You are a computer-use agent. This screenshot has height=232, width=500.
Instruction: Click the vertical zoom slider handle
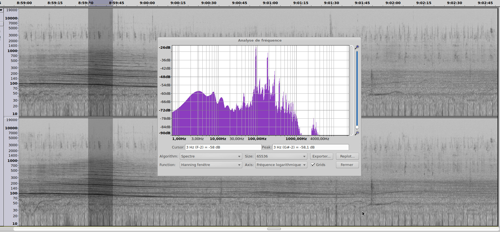[x=357, y=127]
